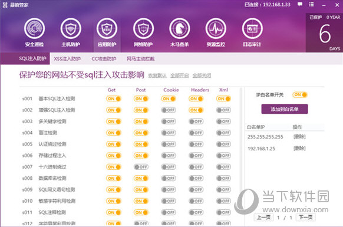This screenshot has width=343, height=227.
Task: Click the 全部关闭 disable all link
Action: 202,75
